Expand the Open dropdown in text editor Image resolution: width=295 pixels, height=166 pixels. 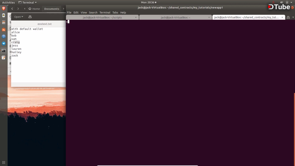[18, 17]
